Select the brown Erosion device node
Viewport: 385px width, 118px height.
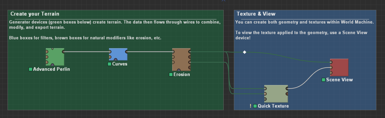181,59
